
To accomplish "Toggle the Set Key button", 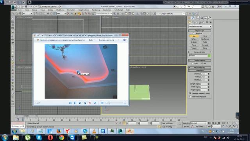I will click(186, 126).
